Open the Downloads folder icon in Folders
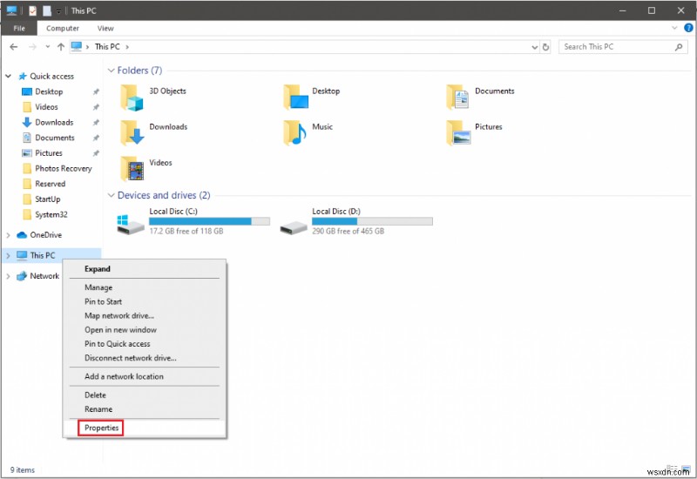The image size is (697, 479). pyautogui.click(x=132, y=133)
